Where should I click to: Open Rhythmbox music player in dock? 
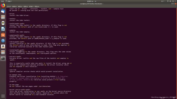(x=3, y=23)
